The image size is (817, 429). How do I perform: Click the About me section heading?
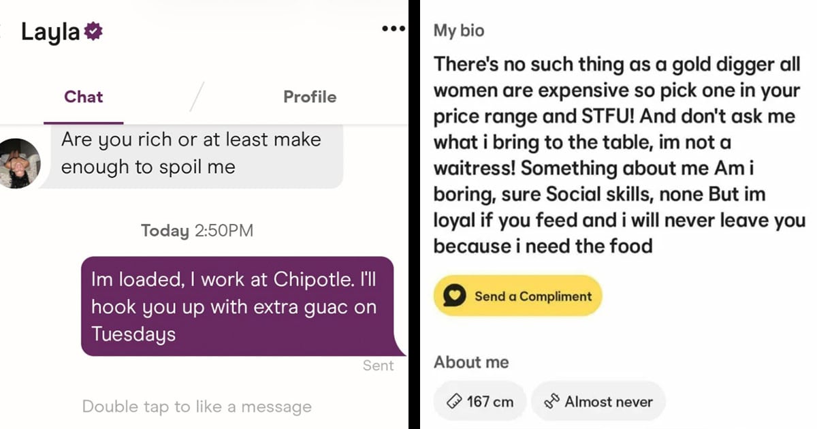471,362
